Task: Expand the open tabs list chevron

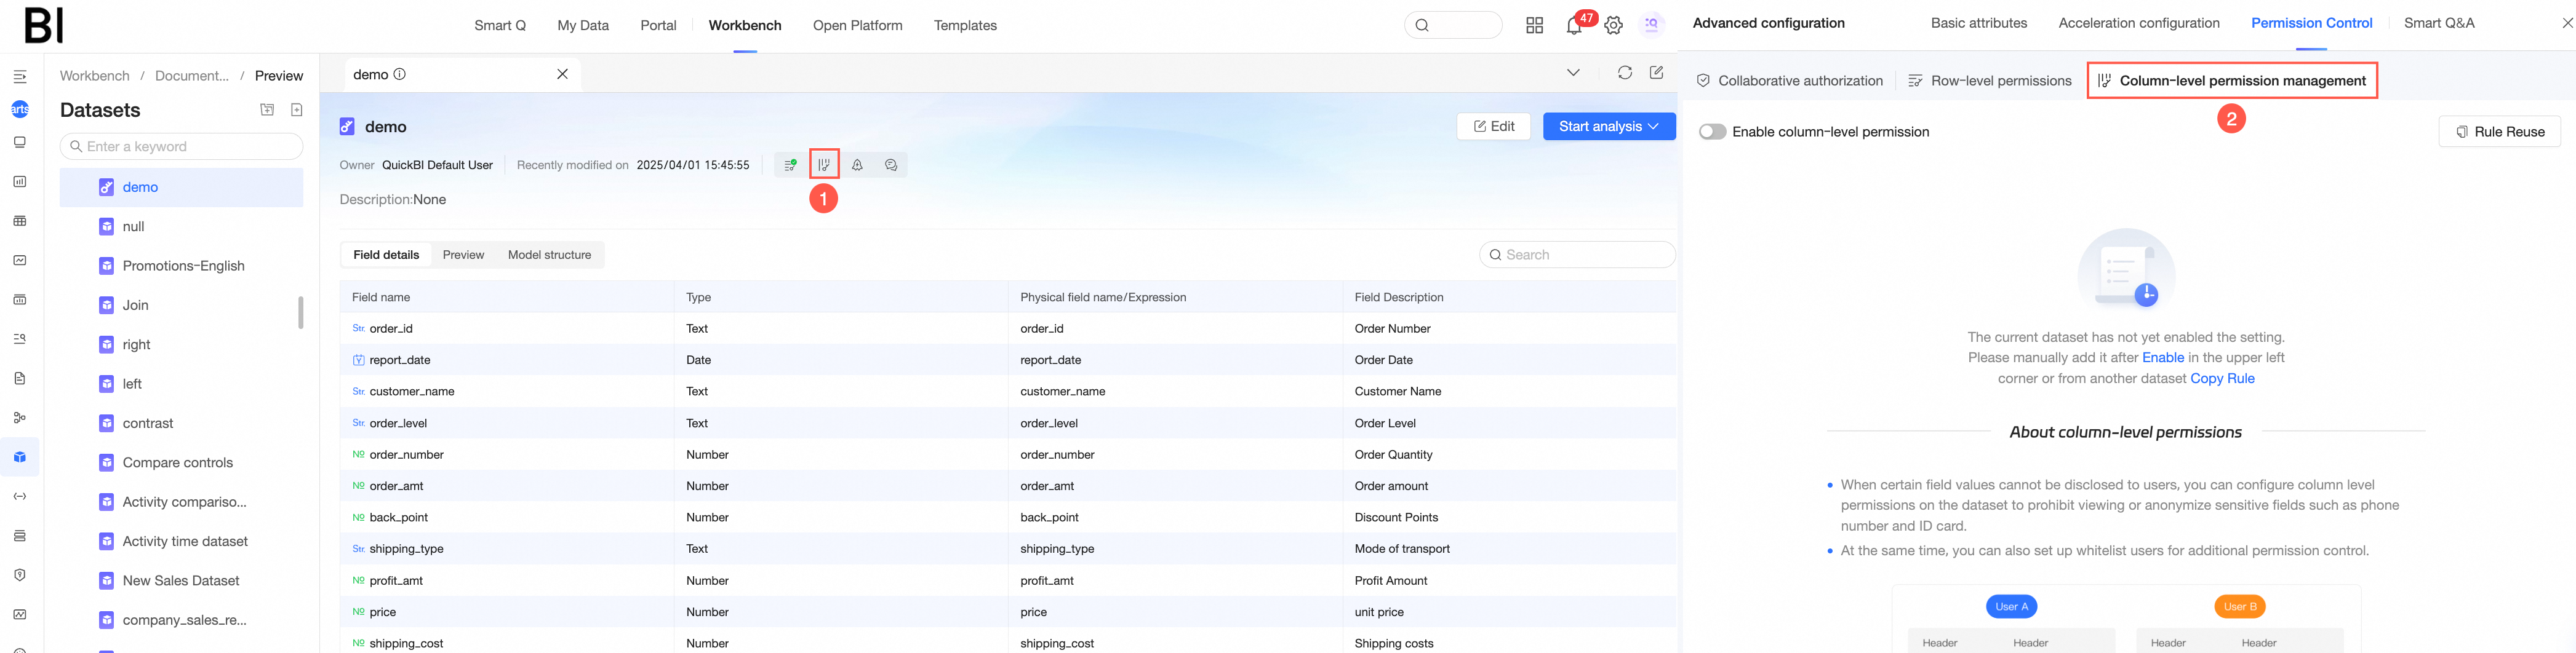Action: [x=1573, y=73]
